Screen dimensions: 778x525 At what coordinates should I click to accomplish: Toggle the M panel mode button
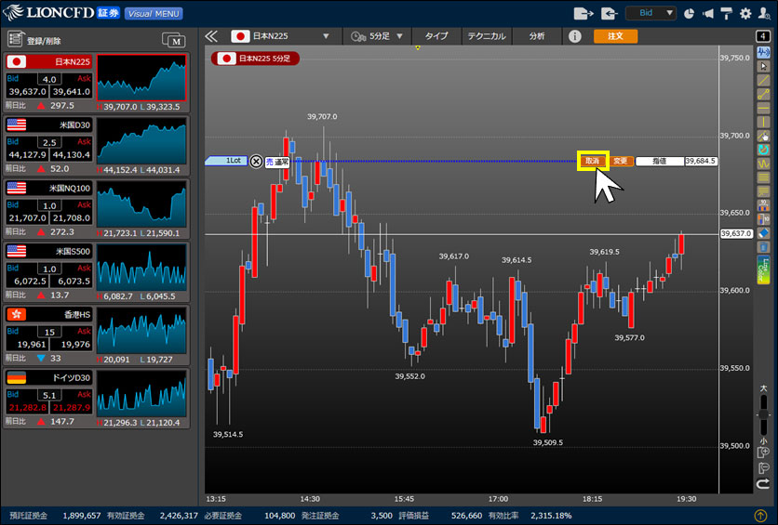tap(173, 39)
